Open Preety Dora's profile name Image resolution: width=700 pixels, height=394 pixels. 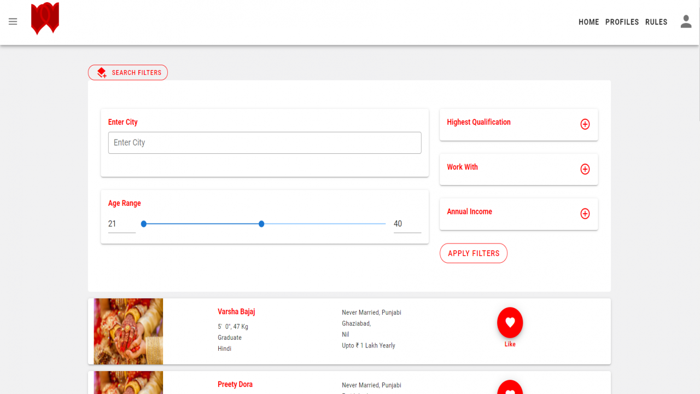[235, 385]
